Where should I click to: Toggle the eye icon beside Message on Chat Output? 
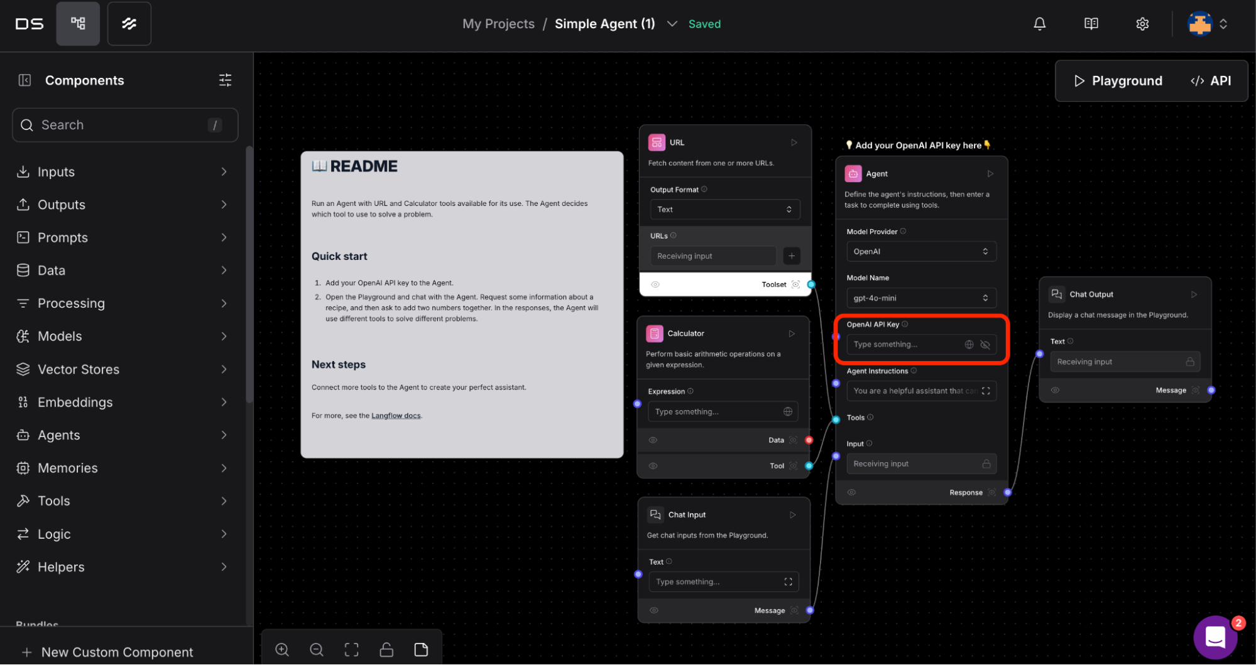click(x=1055, y=389)
